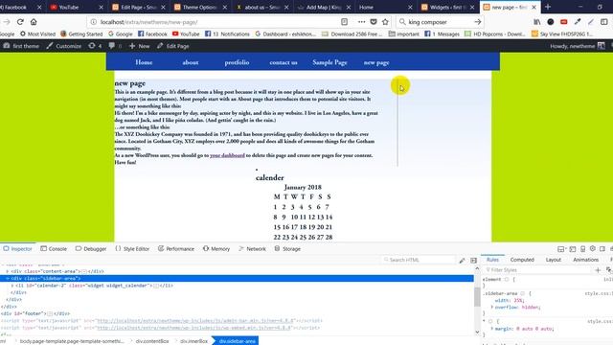Save page to Pocket icon
This screenshot has height=345, width=613.
pyautogui.click(x=374, y=22)
